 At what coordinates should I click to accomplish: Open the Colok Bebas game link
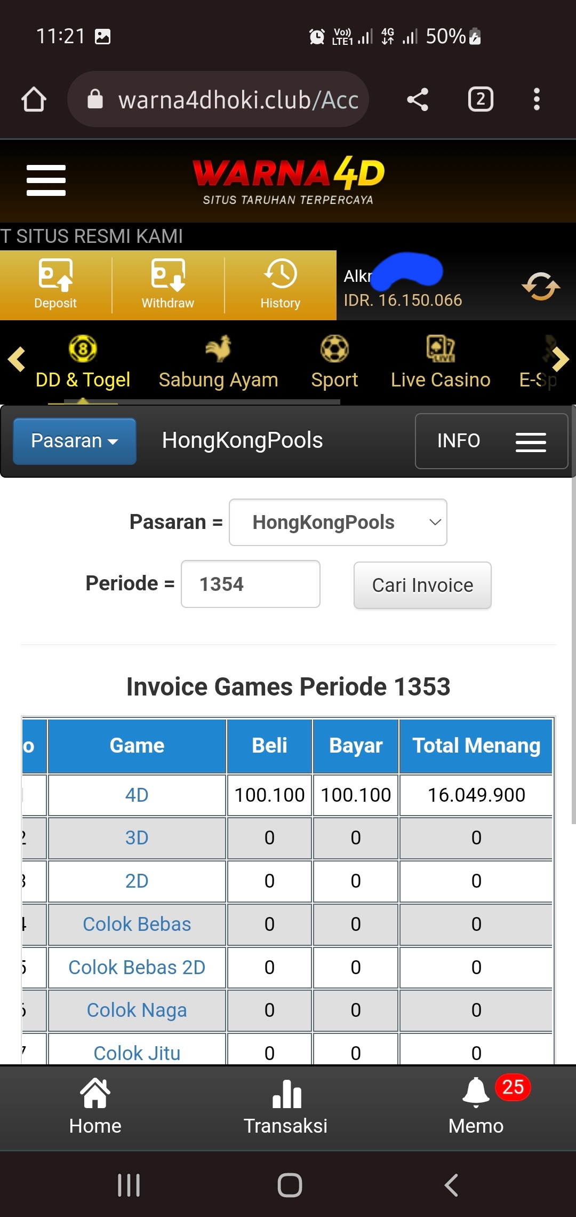[137, 924]
